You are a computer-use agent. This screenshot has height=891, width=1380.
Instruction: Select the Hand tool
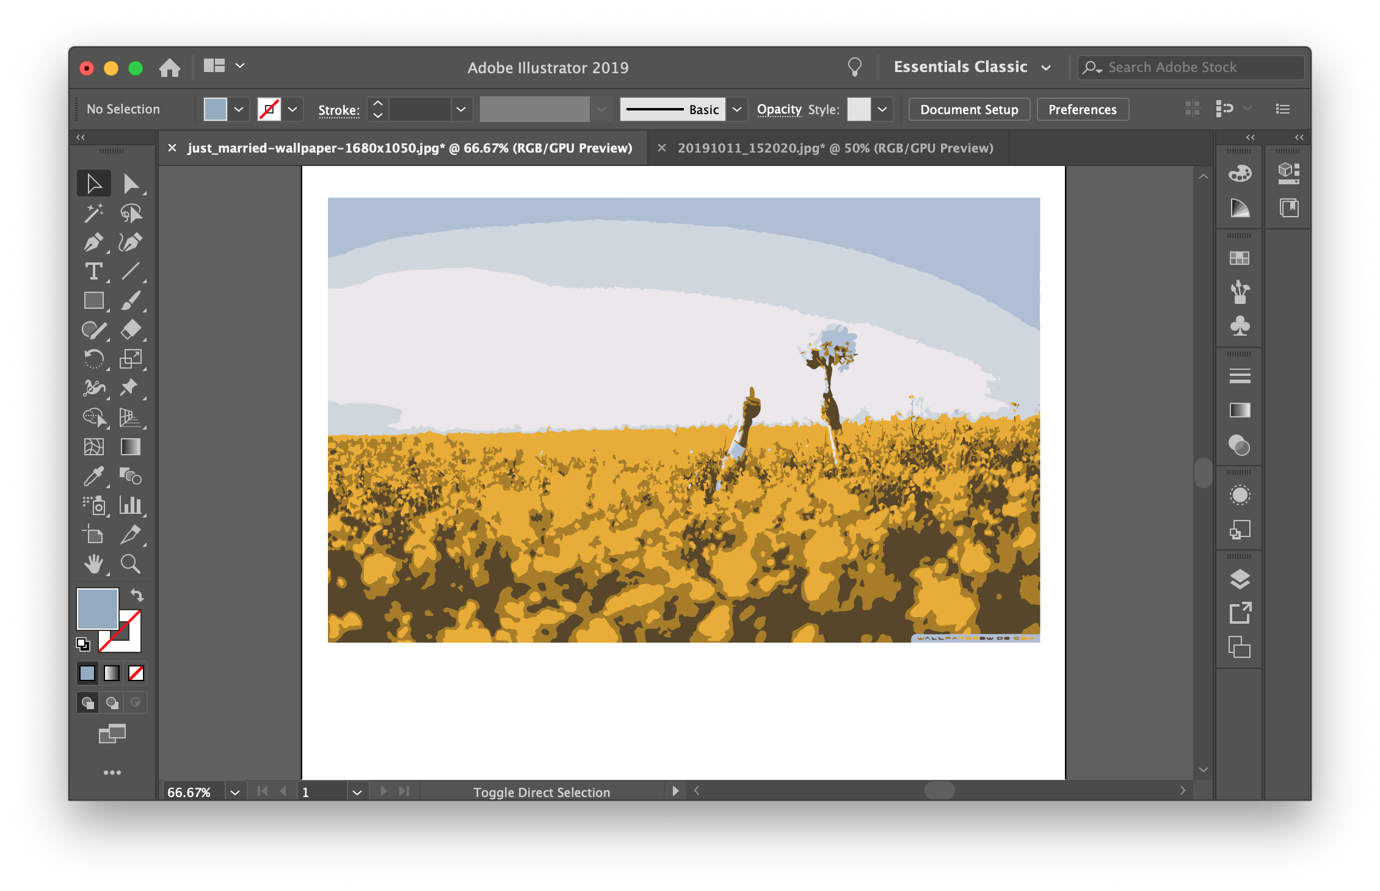(x=93, y=564)
